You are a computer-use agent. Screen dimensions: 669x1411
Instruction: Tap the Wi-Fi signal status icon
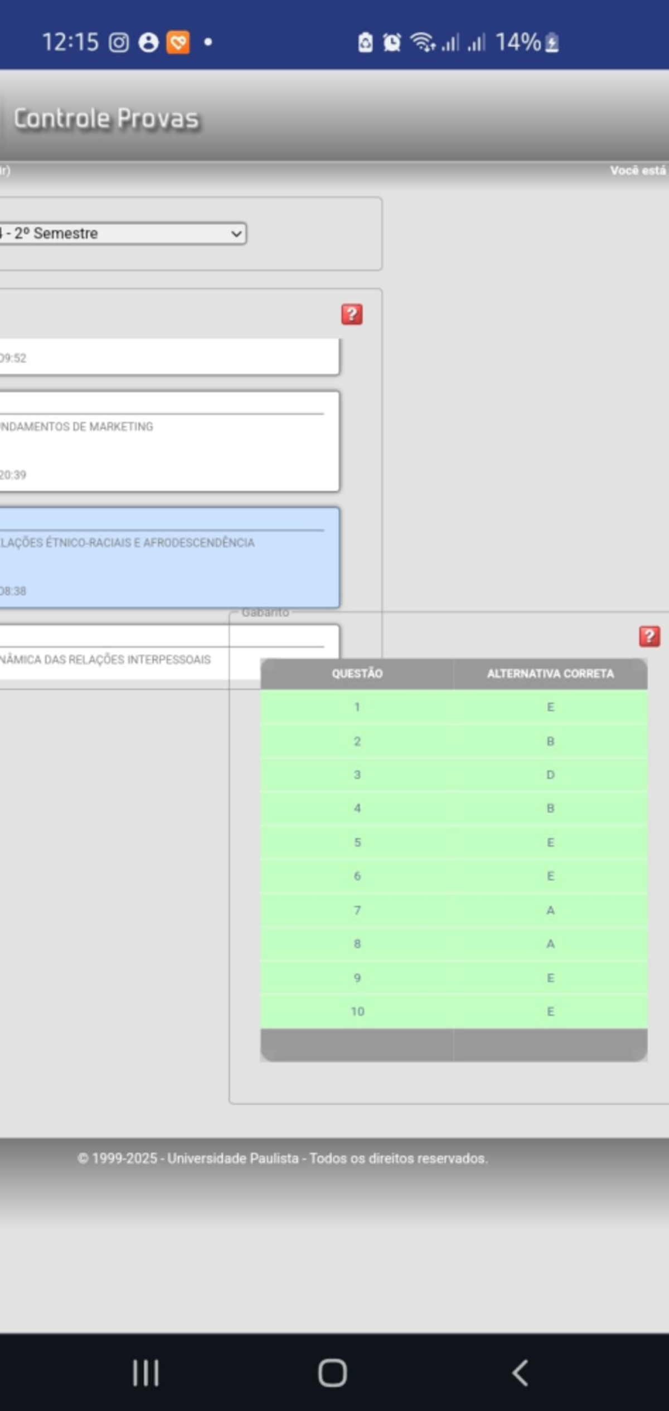coord(422,42)
